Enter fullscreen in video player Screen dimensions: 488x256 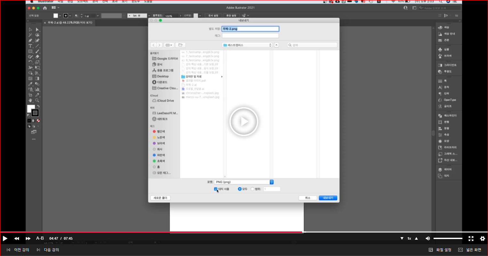click(471, 238)
